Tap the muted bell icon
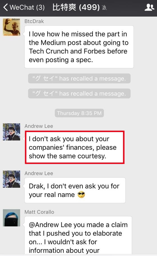Viewport: 157px width, 256px height. 104,8
